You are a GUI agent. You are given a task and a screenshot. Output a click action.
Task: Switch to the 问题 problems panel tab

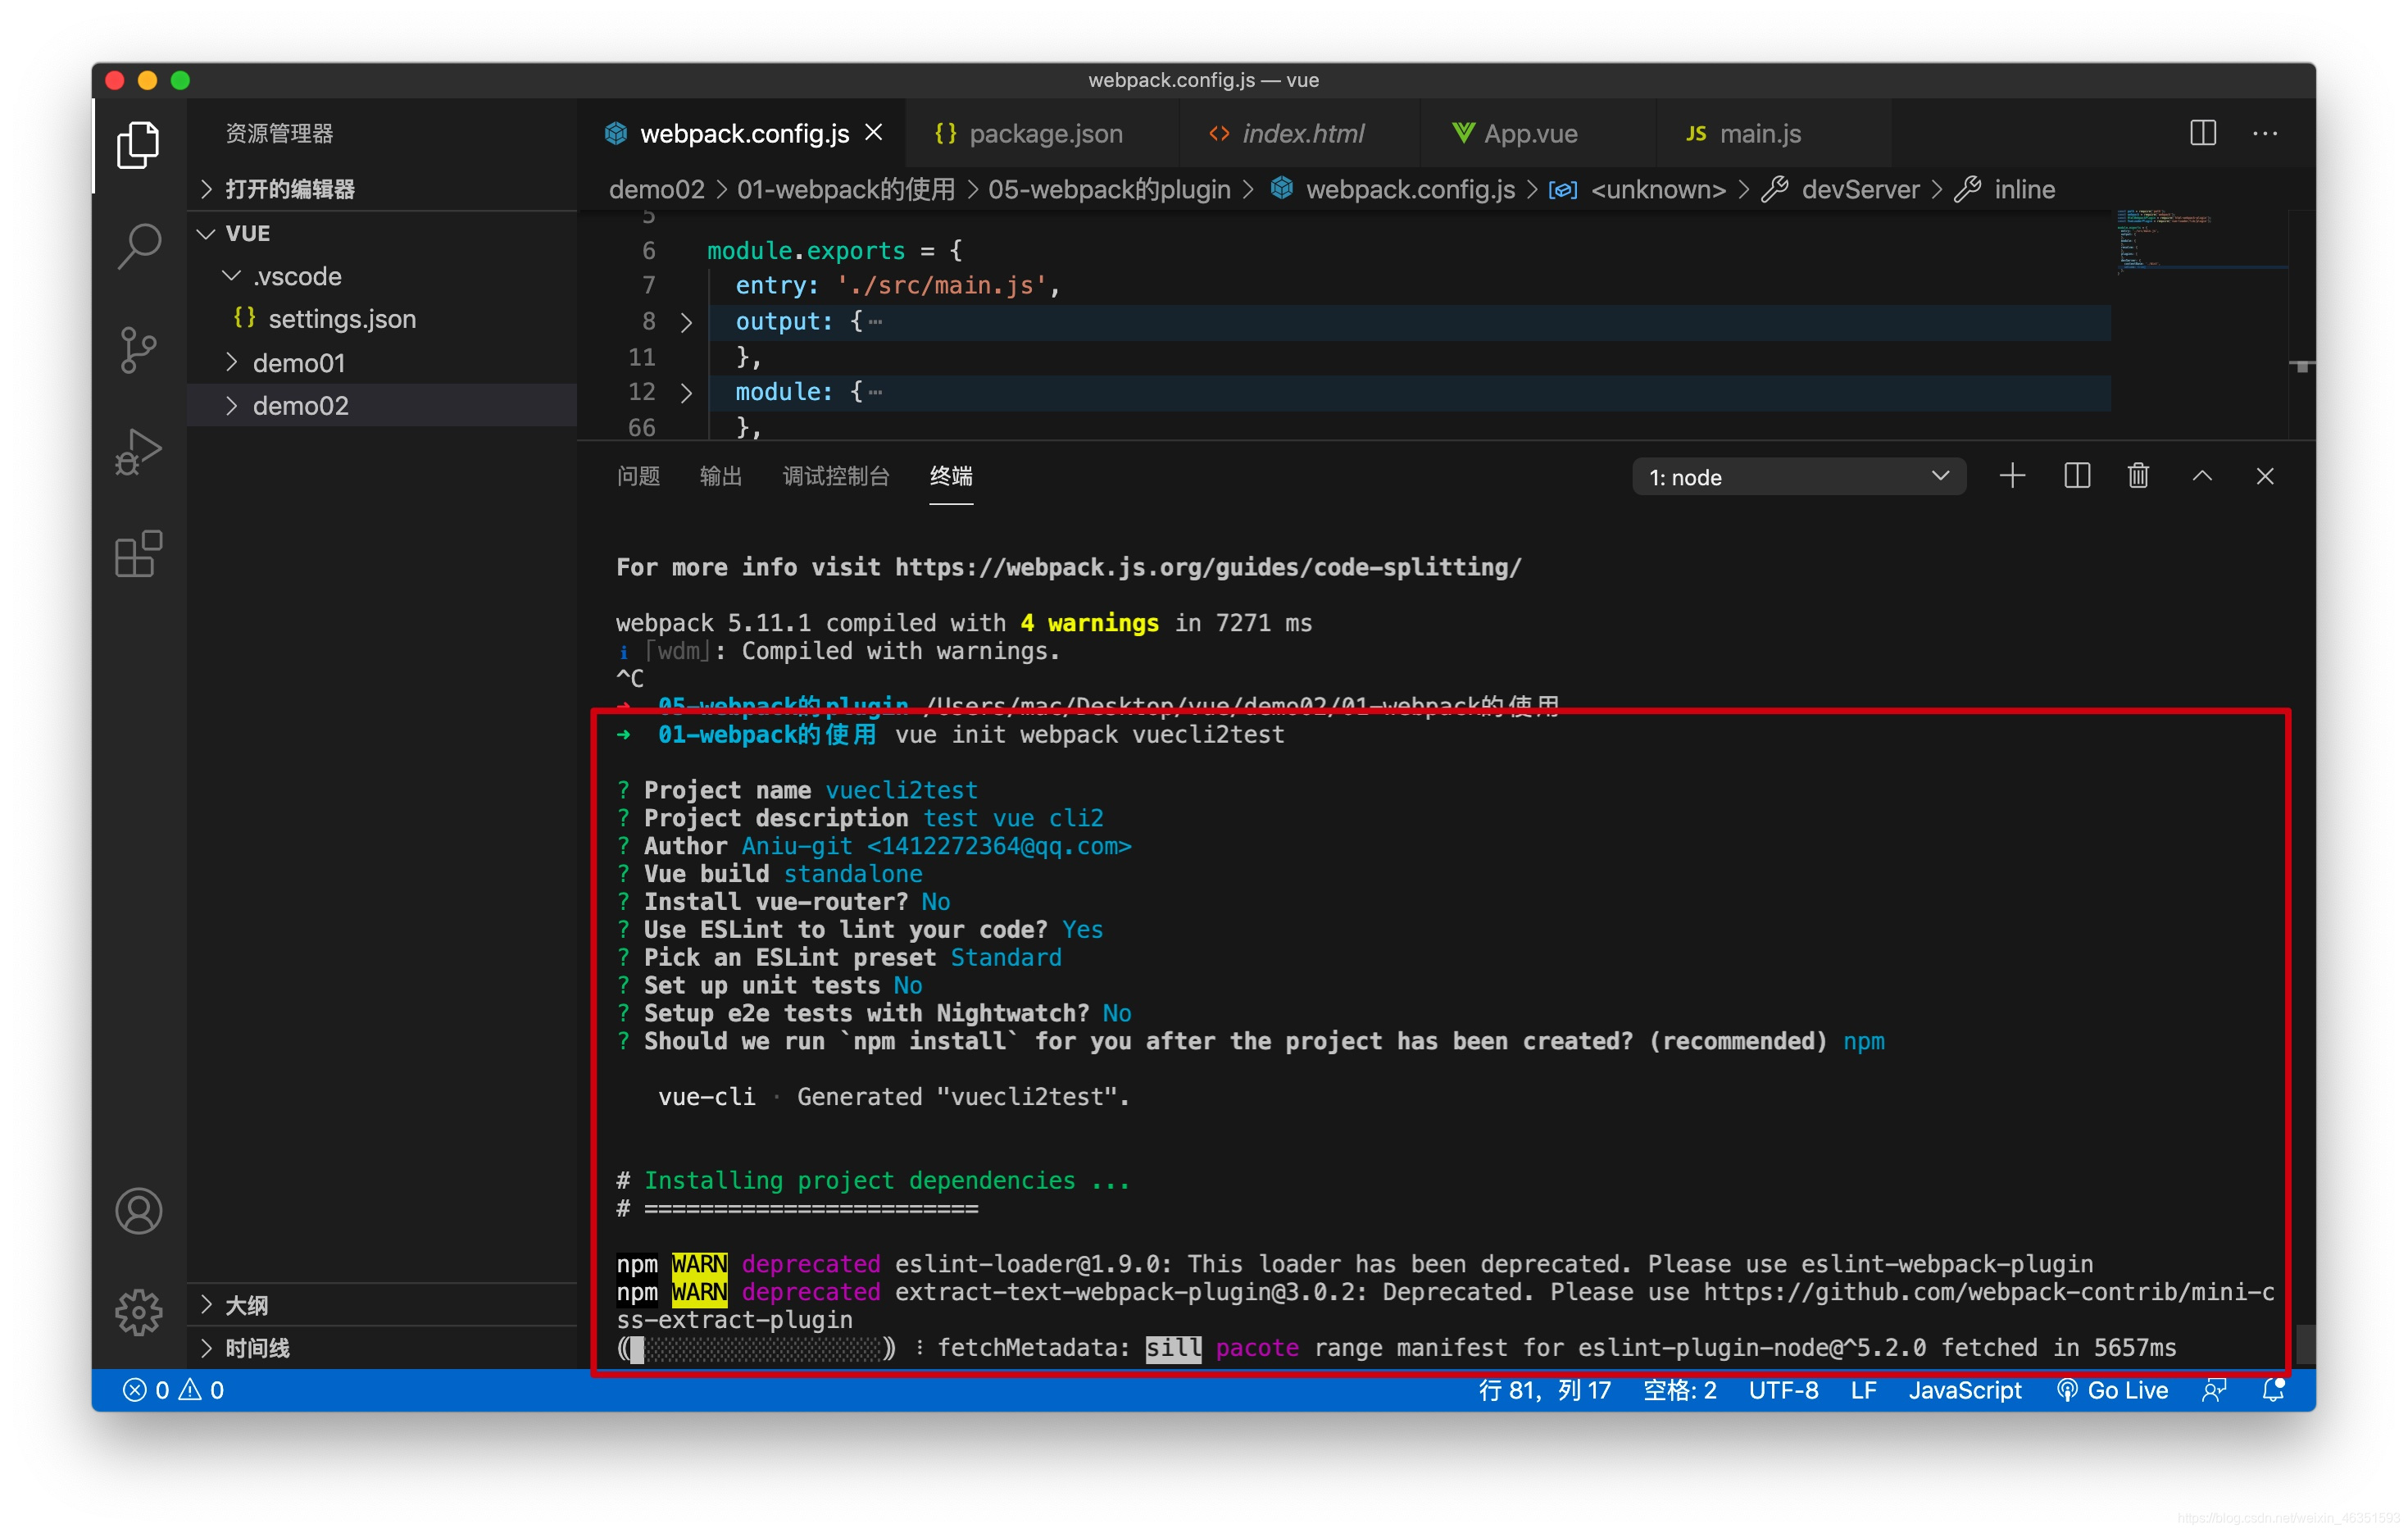(x=638, y=476)
